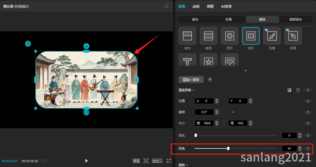Pick the star-shaped mask icon
316x167 pixels.
point(208,62)
